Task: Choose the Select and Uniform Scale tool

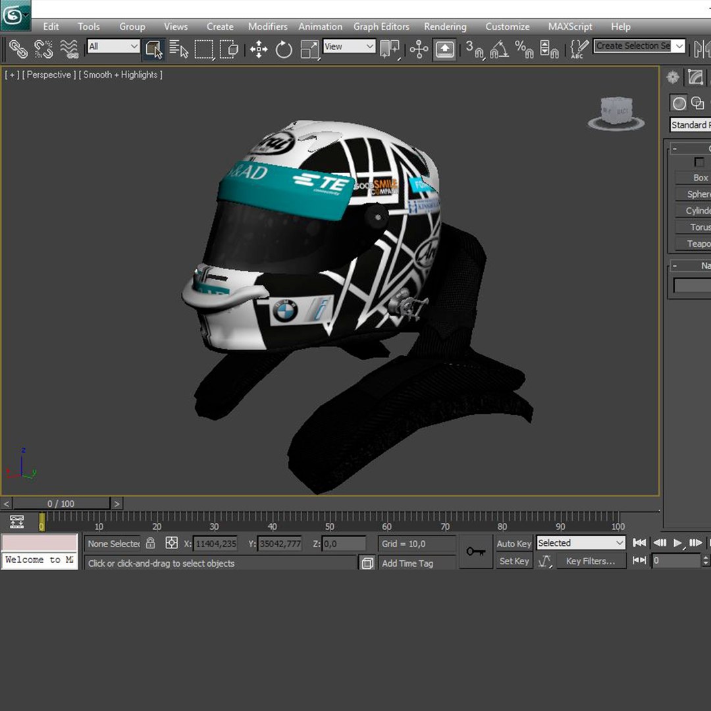Action: pyautogui.click(x=309, y=49)
